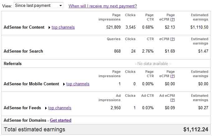The height and width of the screenshot is (136, 212).
Task: Click Search CTR value 2.76%
Action: pos(148,51)
